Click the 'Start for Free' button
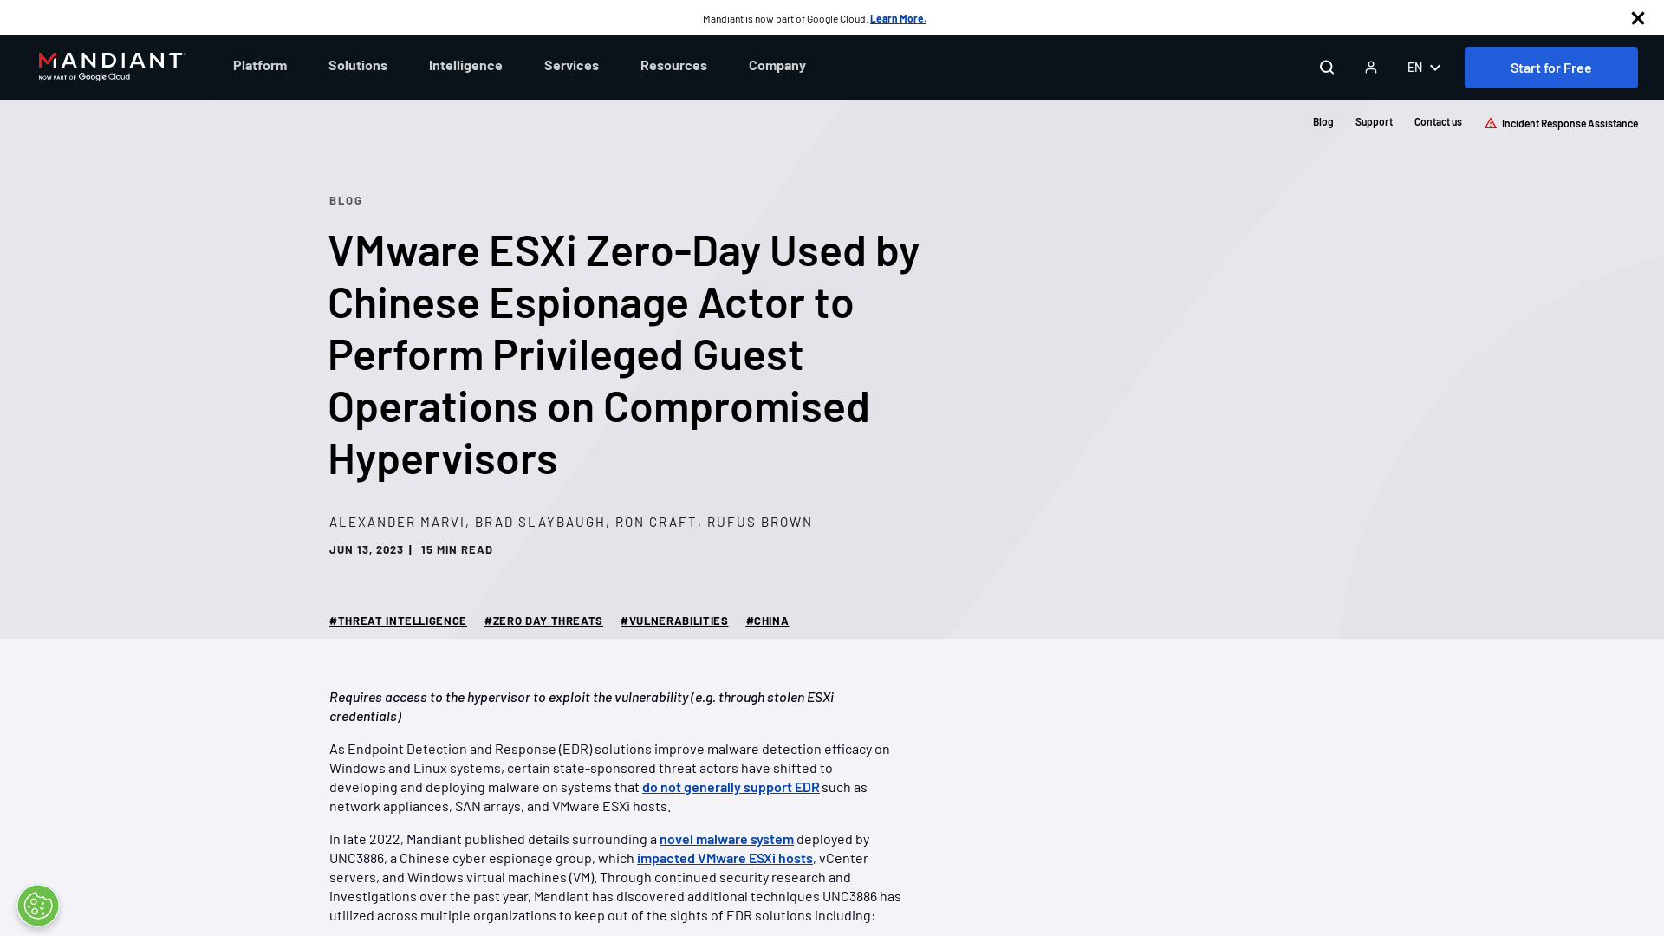This screenshot has width=1664, height=936. click(1550, 68)
